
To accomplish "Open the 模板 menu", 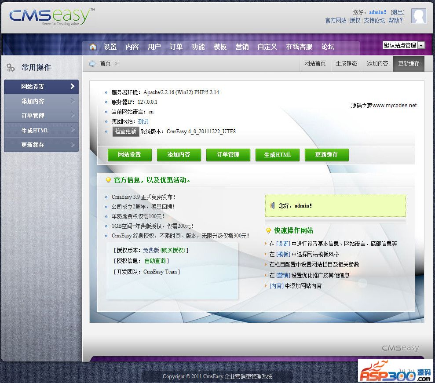I will coord(220,47).
